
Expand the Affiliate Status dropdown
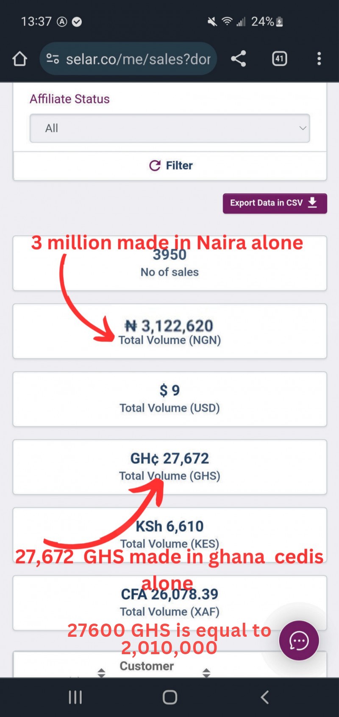169,128
